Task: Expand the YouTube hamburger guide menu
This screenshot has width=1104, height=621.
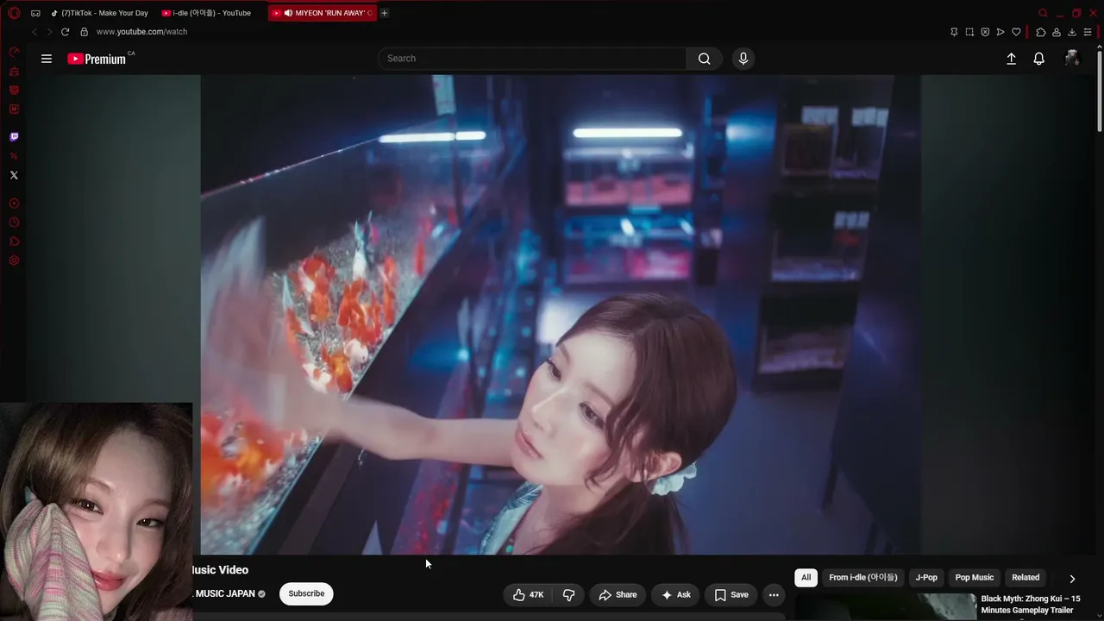Action: [x=47, y=59]
